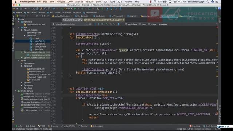Screen dimensions: 233x131
Task: Open the Help question mark icon
Action: click(x=120, y=9)
